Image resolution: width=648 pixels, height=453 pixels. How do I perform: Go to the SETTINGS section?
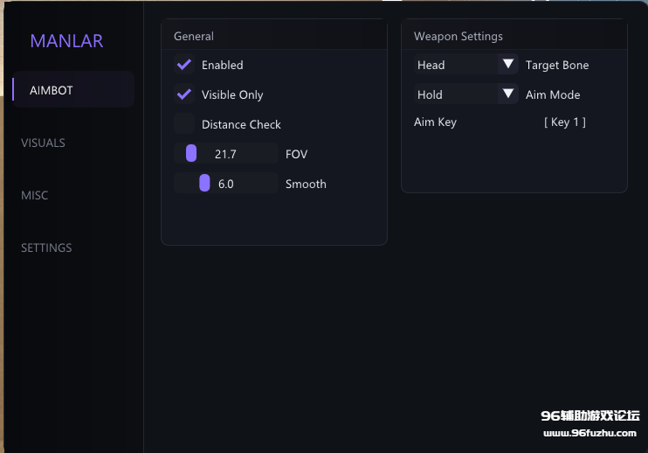(x=46, y=247)
